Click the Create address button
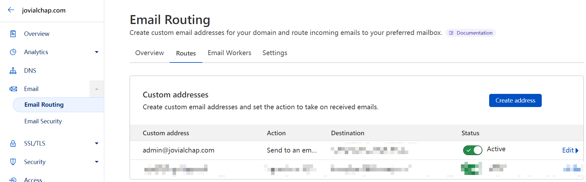The height and width of the screenshot is (182, 586). [515, 100]
